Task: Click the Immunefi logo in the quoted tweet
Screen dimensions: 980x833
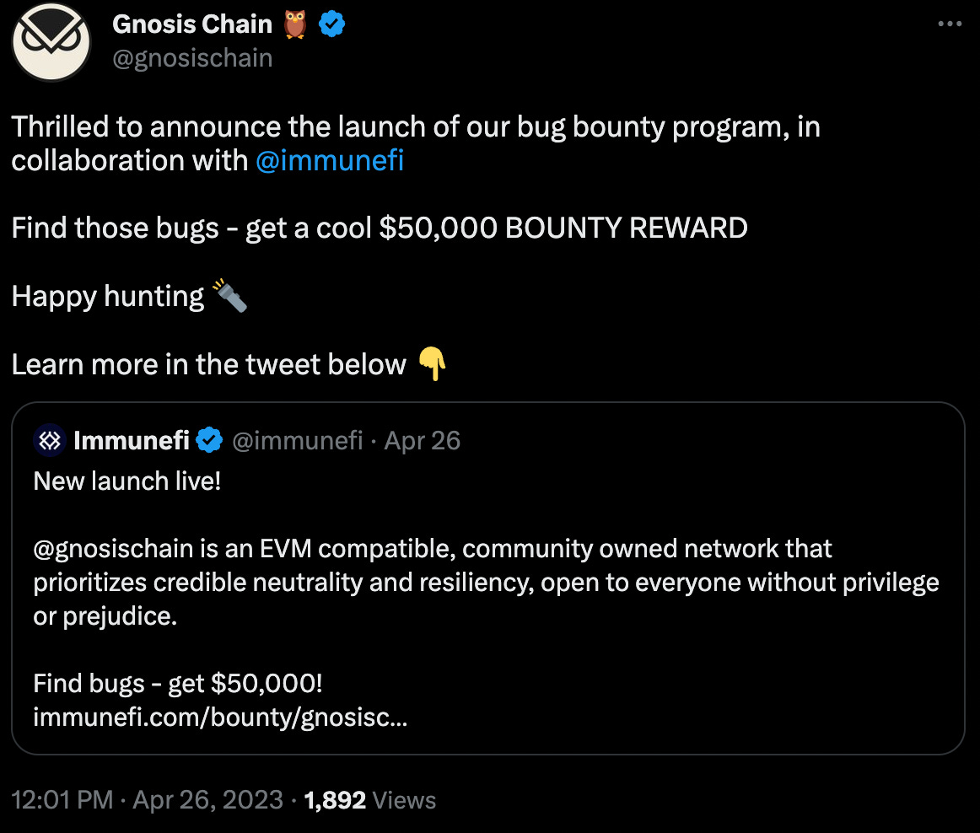Action: (49, 440)
